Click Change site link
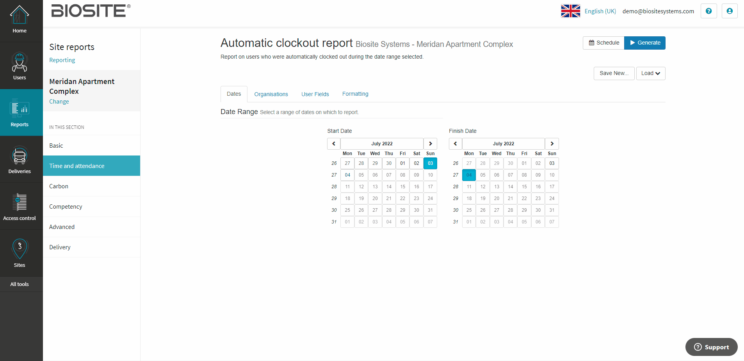 coord(59,102)
